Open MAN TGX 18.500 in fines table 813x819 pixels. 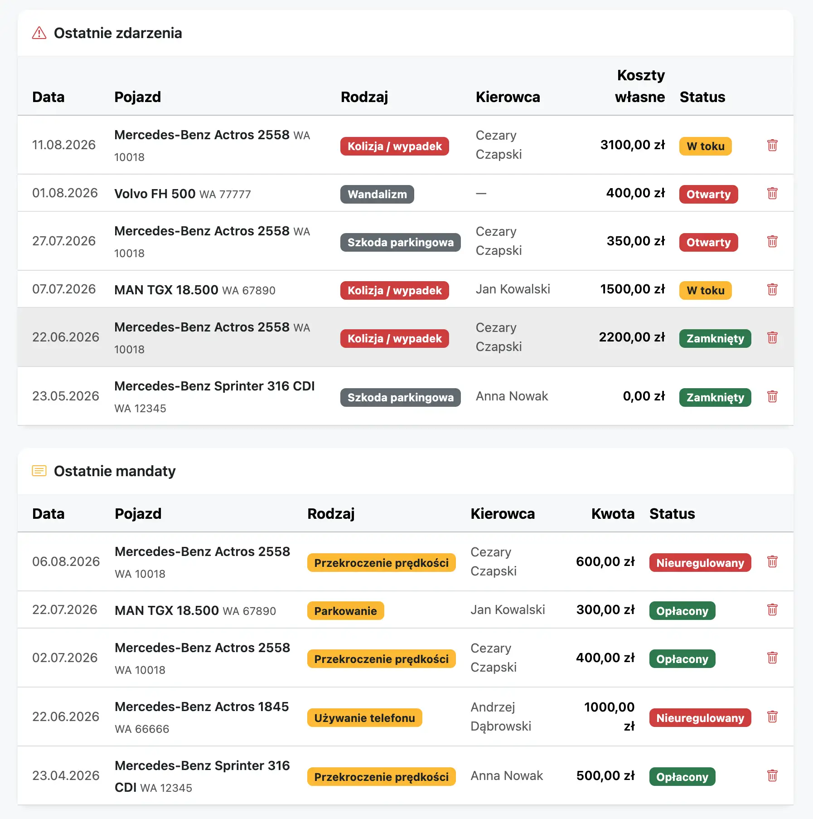(x=195, y=611)
